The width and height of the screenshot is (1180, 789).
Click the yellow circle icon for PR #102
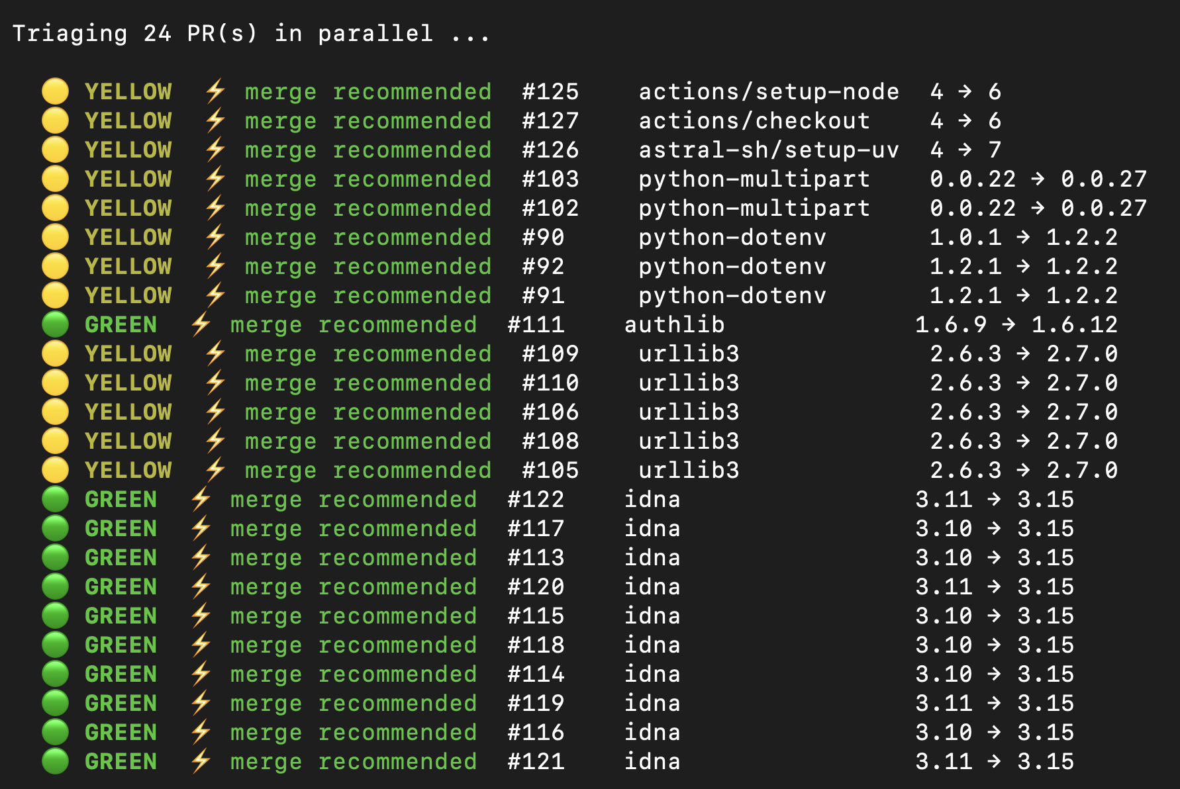tap(55, 208)
